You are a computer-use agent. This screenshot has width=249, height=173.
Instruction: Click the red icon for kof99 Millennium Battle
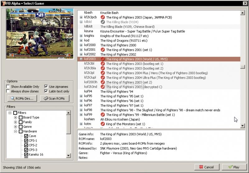click(x=103, y=114)
